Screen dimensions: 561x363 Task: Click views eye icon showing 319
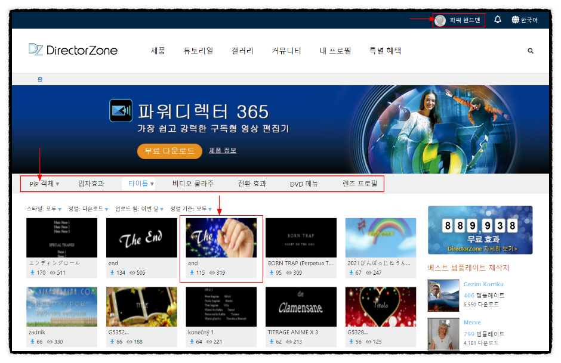(212, 272)
